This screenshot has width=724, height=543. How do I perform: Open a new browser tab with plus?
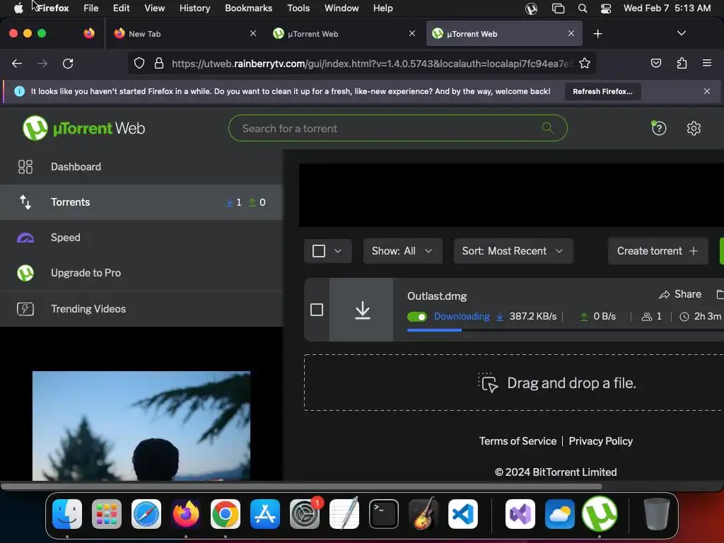point(597,34)
